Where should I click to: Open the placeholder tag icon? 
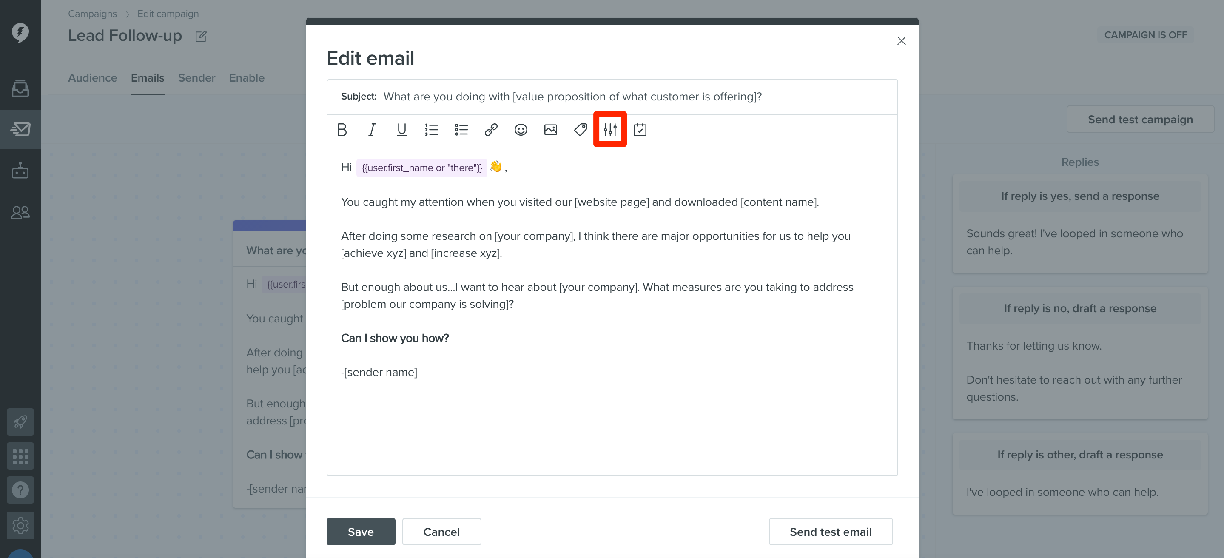(x=580, y=129)
